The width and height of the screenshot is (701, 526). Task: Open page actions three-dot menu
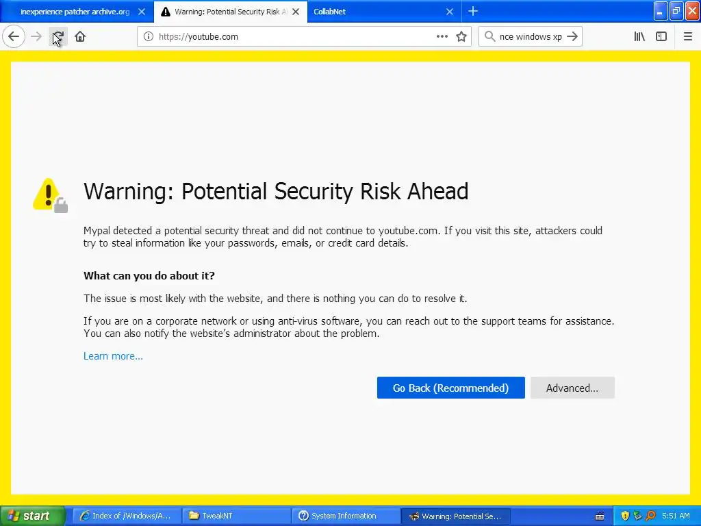(442, 37)
